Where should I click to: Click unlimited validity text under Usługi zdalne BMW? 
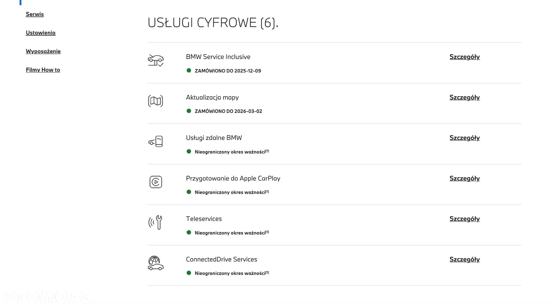point(232,152)
